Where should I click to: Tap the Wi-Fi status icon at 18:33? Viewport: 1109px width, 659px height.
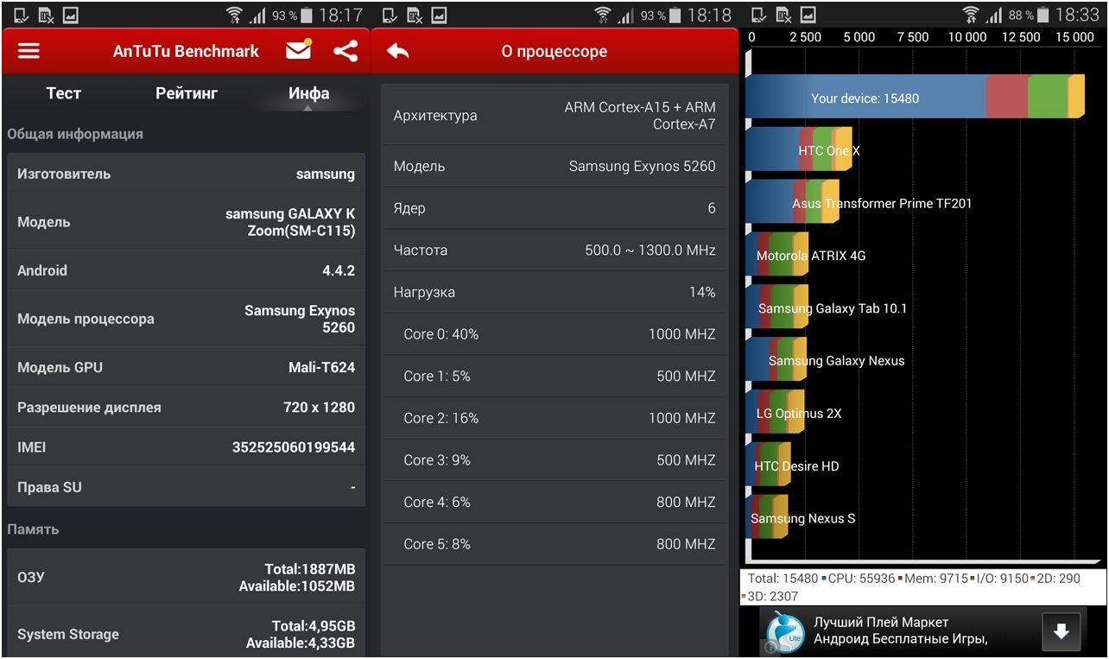972,15
